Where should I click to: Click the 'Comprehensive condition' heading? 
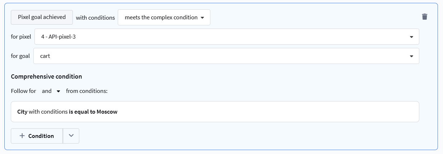click(46, 76)
